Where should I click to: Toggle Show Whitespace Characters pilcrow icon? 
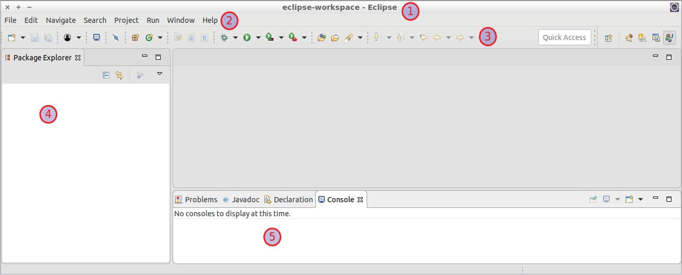(x=204, y=37)
